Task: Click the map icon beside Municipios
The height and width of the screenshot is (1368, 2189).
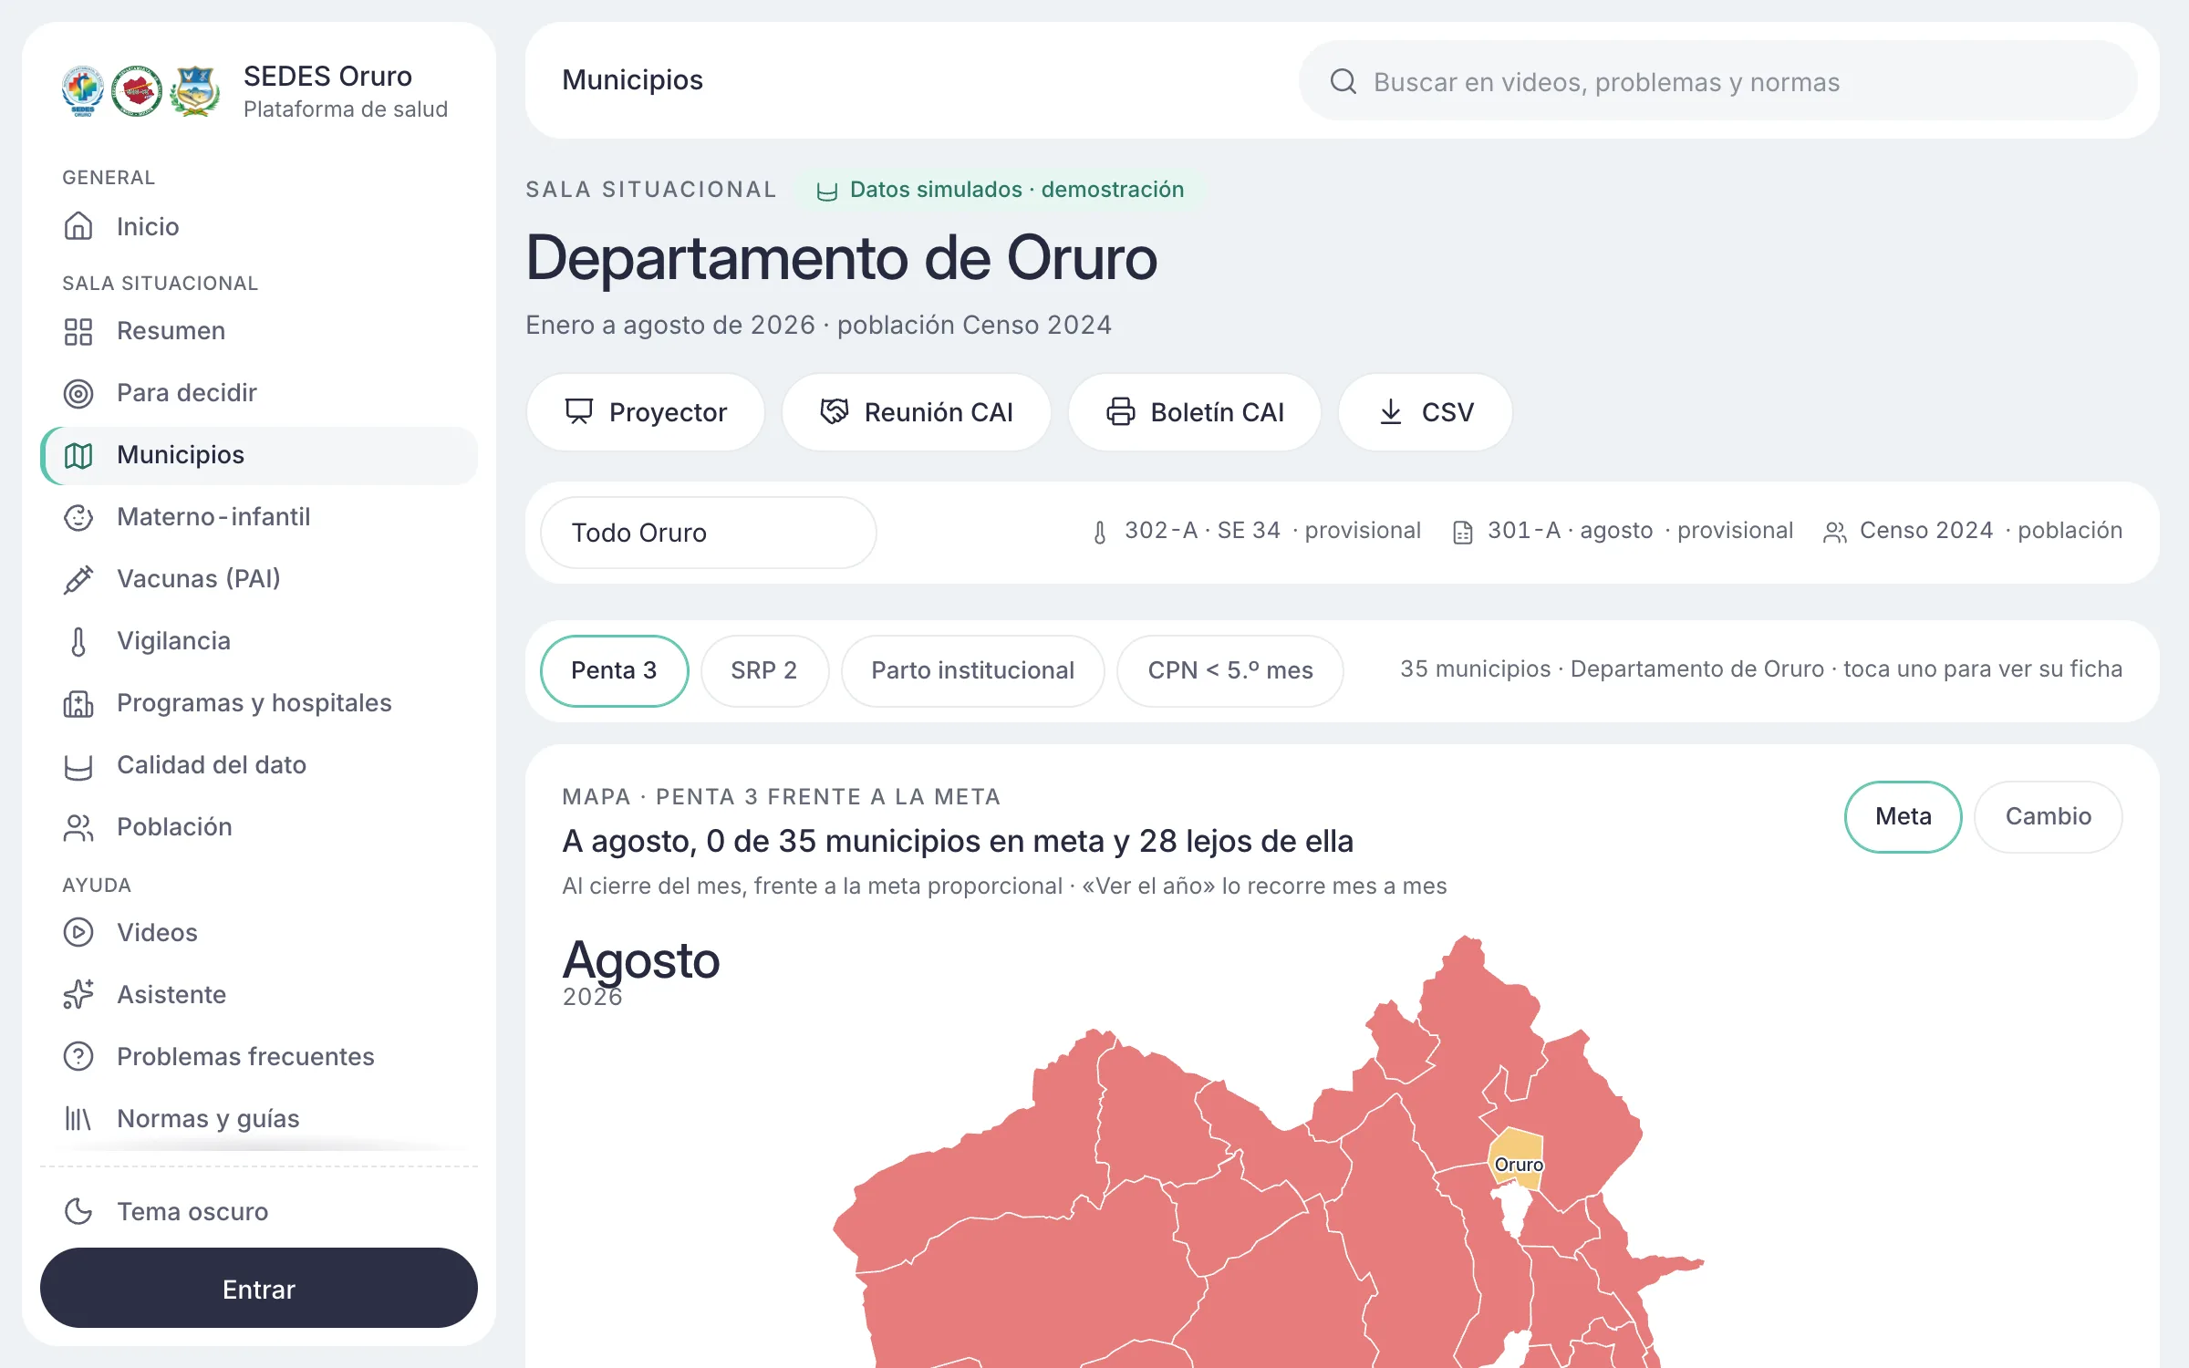Action: [78, 455]
